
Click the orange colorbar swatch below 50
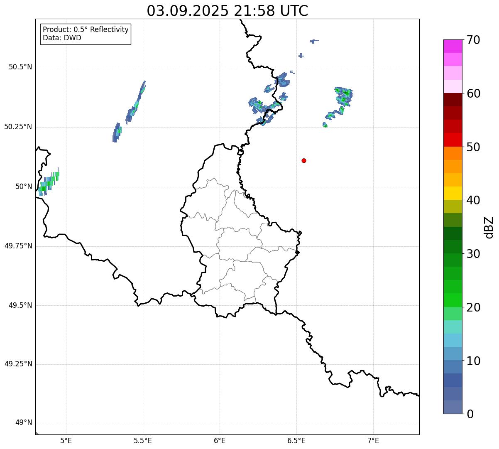pos(453,153)
